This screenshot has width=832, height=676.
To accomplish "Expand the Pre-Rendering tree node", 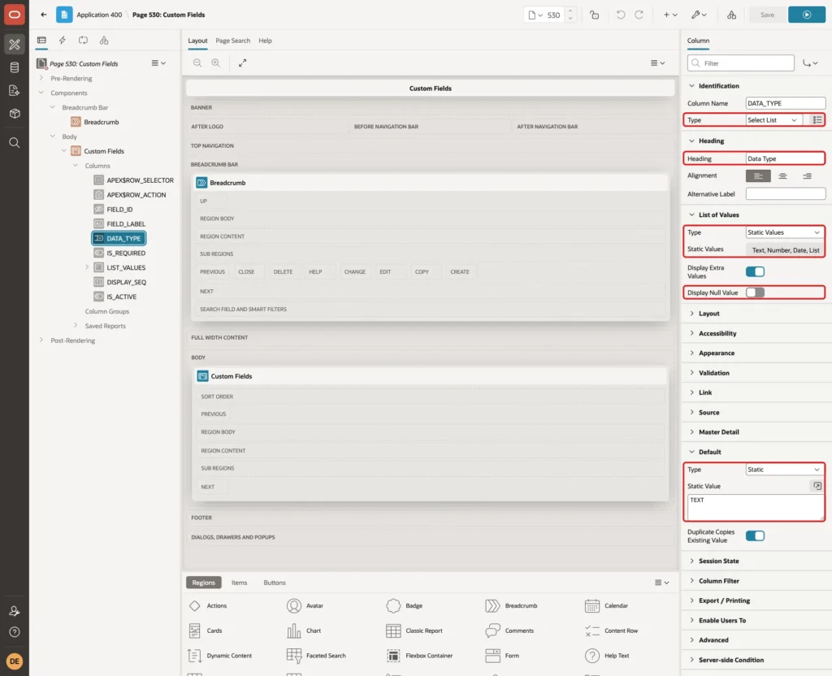I will 41,78.
